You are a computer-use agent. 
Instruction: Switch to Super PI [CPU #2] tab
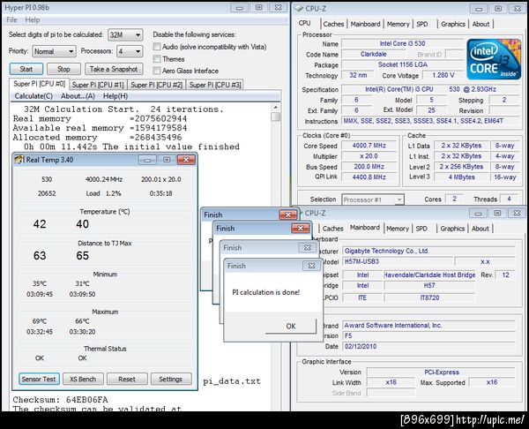pos(157,85)
